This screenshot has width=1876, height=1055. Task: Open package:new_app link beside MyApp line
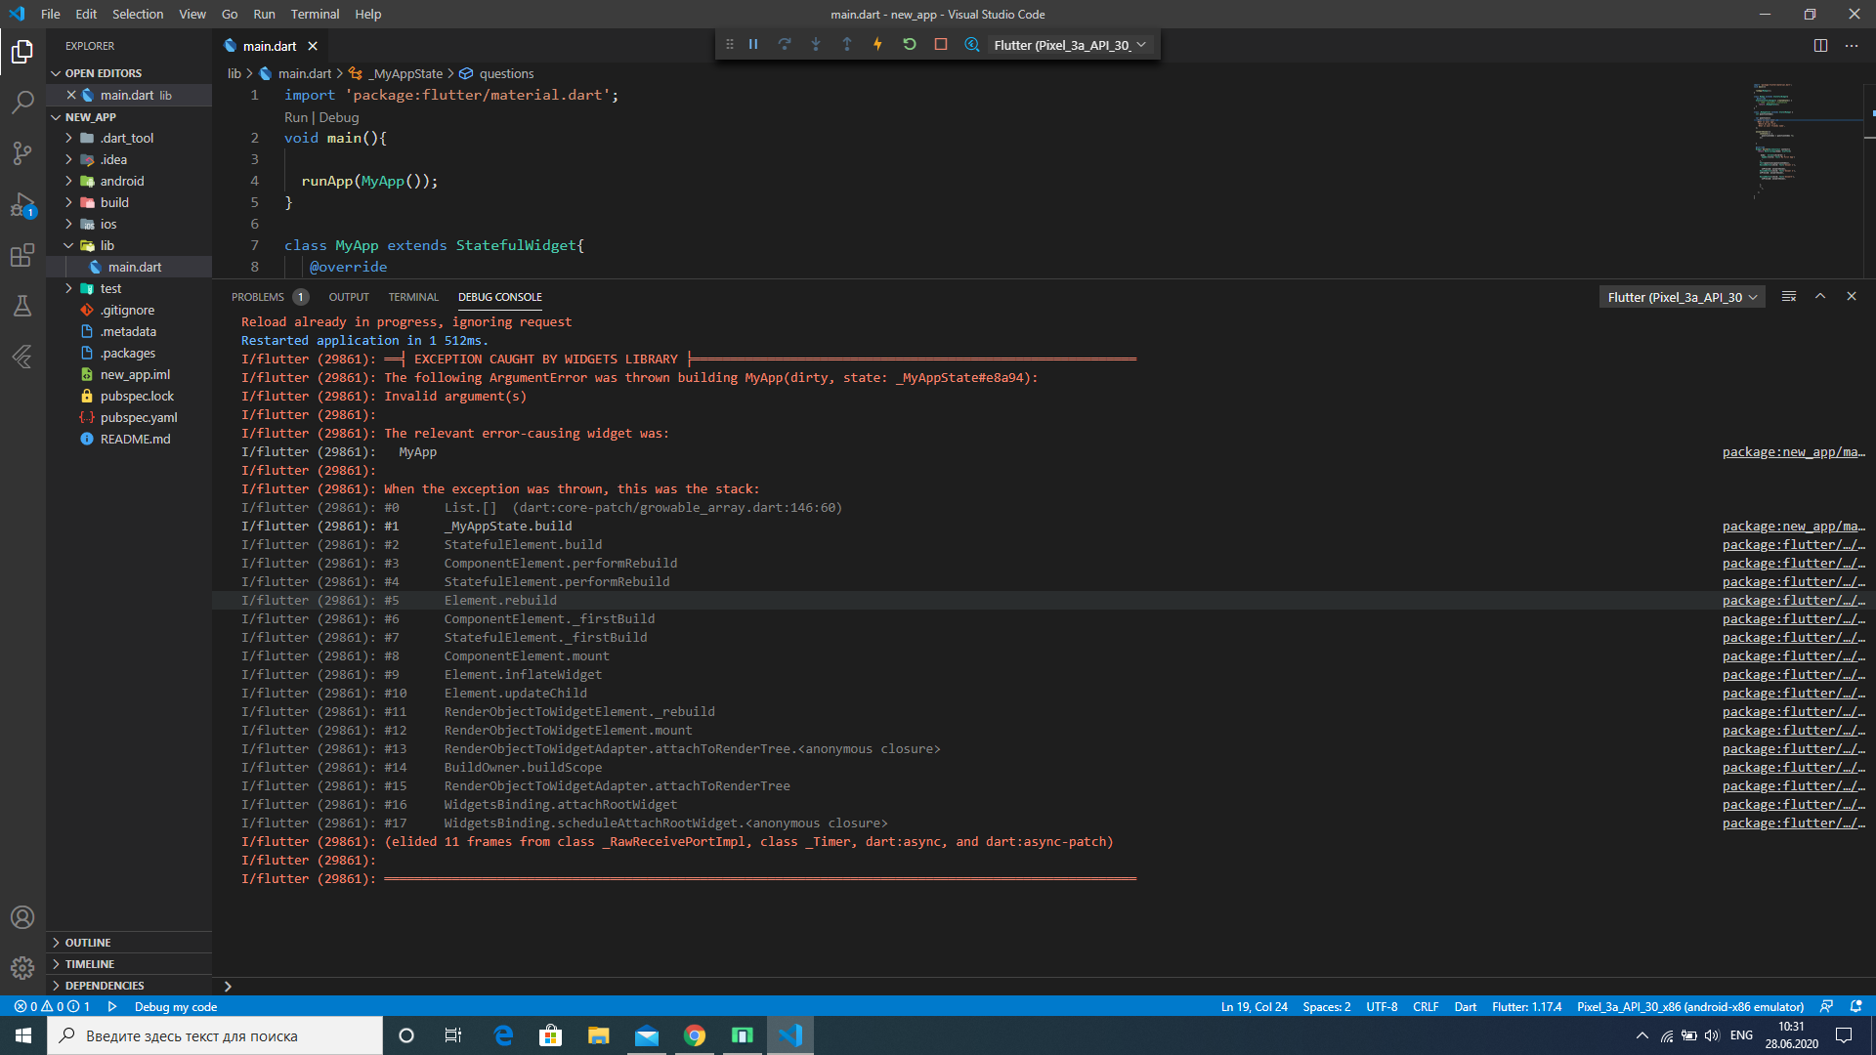click(1794, 452)
